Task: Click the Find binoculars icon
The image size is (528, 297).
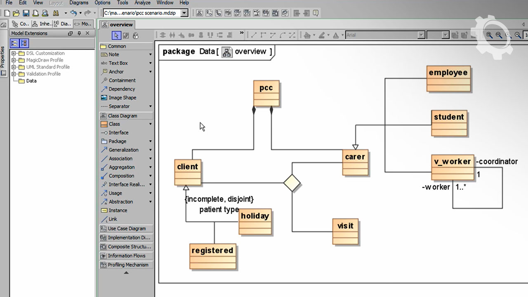Action: [56, 13]
